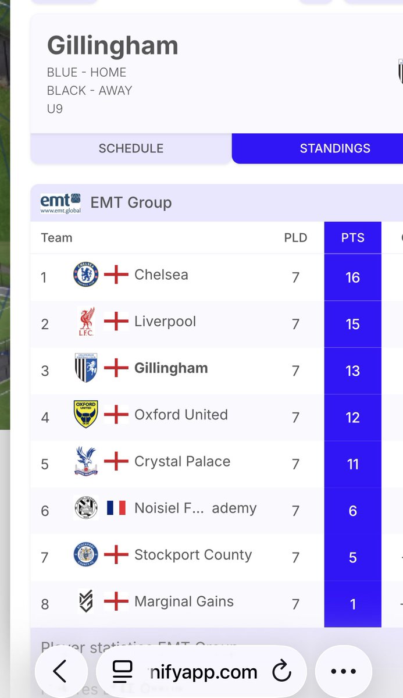This screenshot has height=698, width=403.
Task: Click the Chelsea club crest icon
Action: coord(86,275)
